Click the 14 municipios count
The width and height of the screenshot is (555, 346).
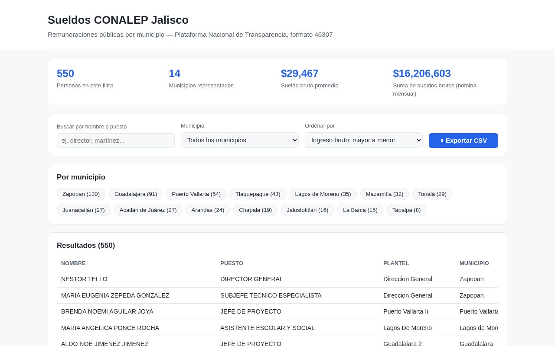coord(175,74)
